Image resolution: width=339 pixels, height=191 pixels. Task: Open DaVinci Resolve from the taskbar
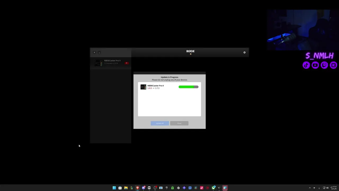click(196, 188)
